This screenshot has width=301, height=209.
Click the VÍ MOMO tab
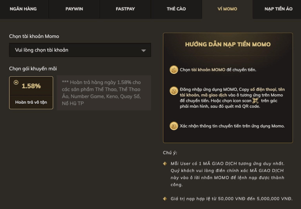coord(227,9)
